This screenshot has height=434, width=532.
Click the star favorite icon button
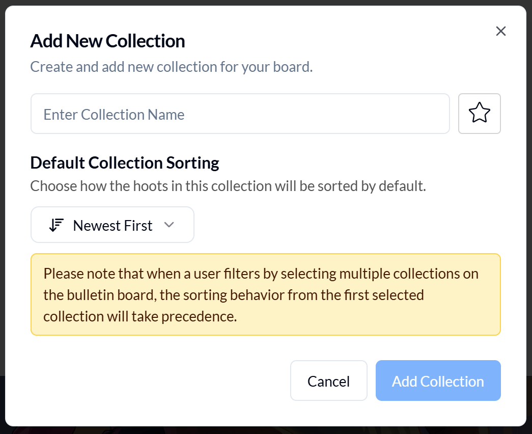(x=479, y=113)
